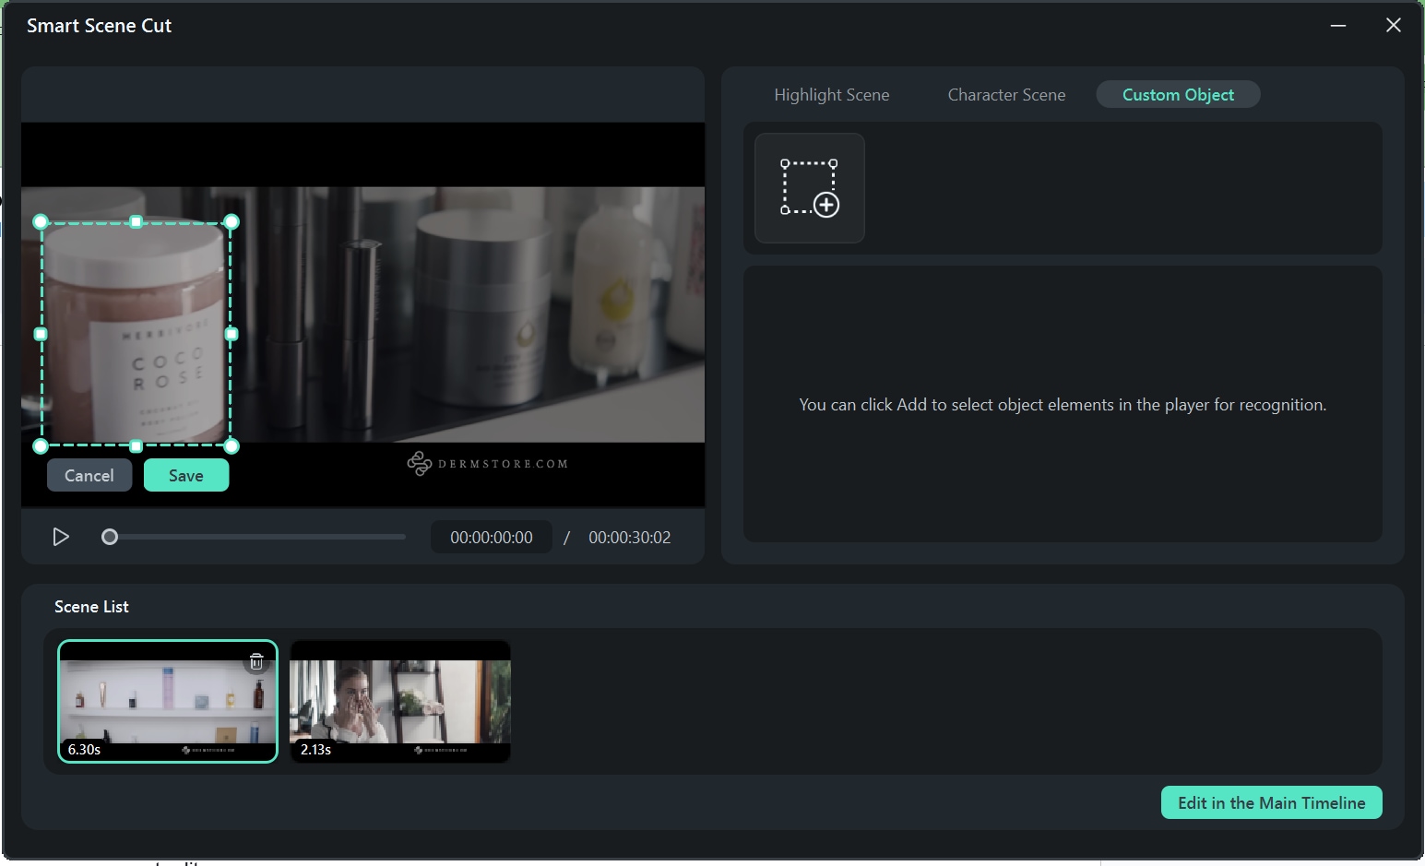Image resolution: width=1425 pixels, height=866 pixels.
Task: Switch to Highlight Scene tab
Action: [x=831, y=95]
